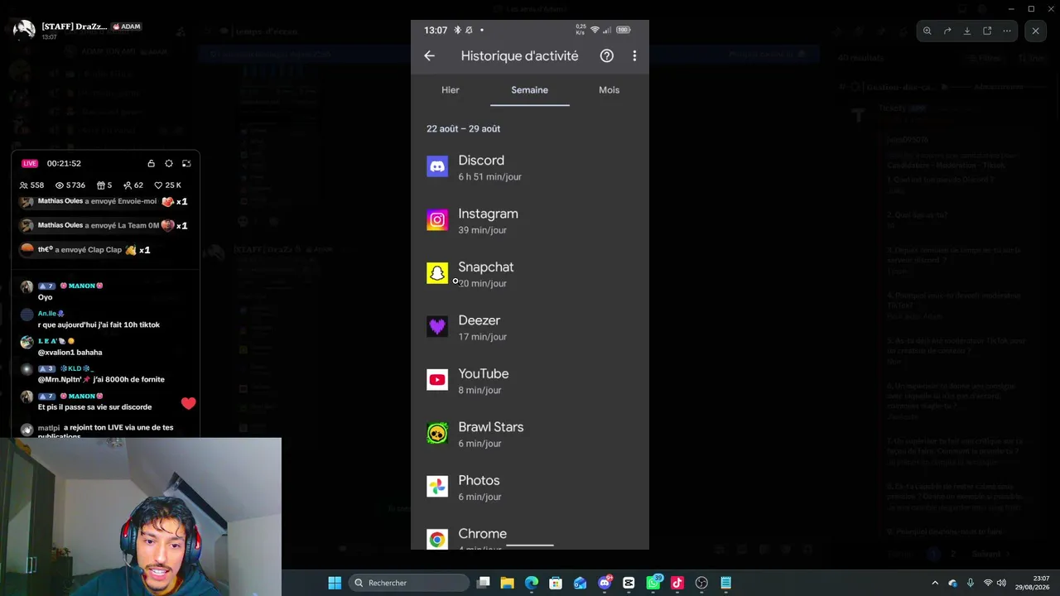Open the three-dot menu in Historique d'activité
The width and height of the screenshot is (1060, 596).
(x=634, y=55)
